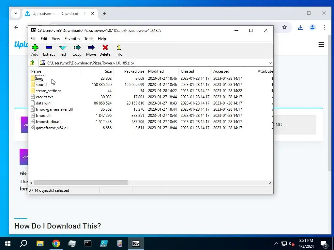Screen dimensions: 334x250
Task: Open the website hamburger menu icon
Action: coord(321,44)
